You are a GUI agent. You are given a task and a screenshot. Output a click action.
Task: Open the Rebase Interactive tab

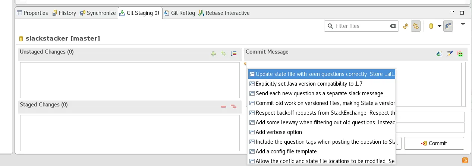click(224, 13)
